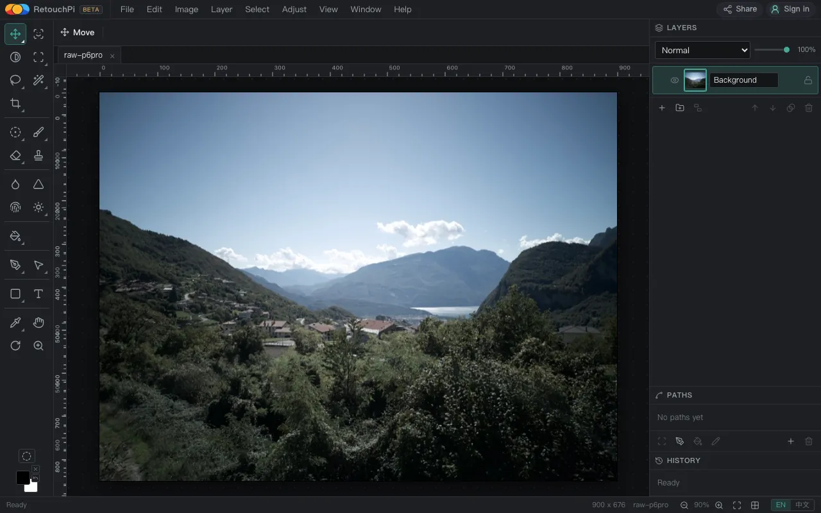The height and width of the screenshot is (513, 821).
Task: Open the Image menu
Action: click(x=187, y=9)
